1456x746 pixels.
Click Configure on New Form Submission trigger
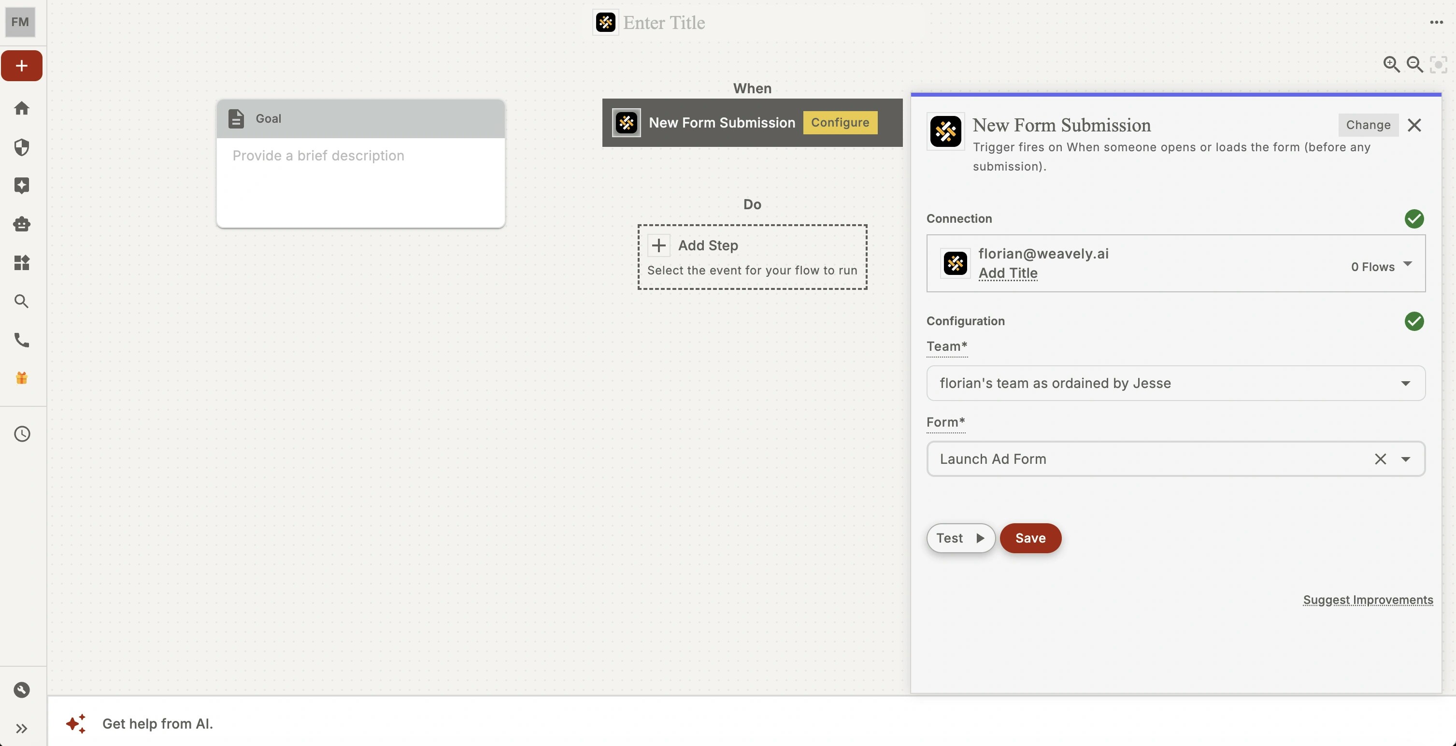(840, 122)
